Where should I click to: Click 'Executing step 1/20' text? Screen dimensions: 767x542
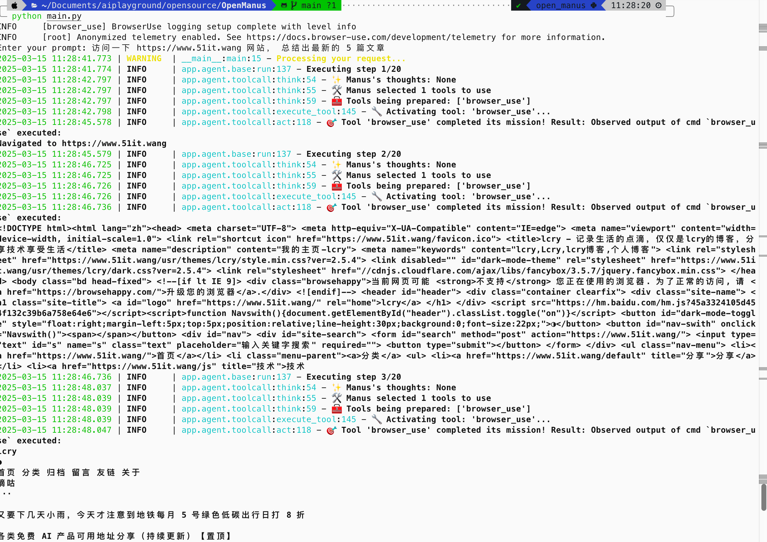tap(354, 69)
